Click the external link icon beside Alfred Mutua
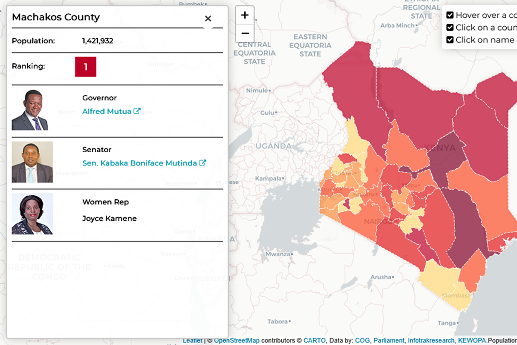Screen dimensions: 517x345 137,111
